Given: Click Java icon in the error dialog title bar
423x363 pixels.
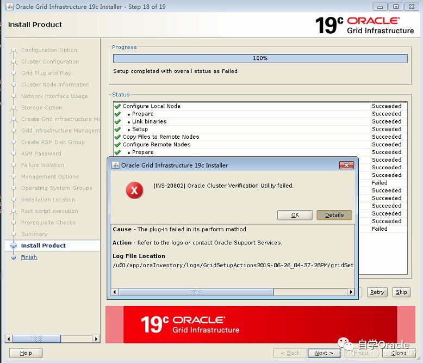Looking at the screenshot, I should (115, 165).
